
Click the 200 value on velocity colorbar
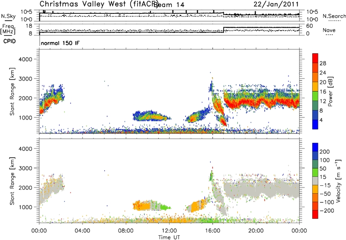325,152
